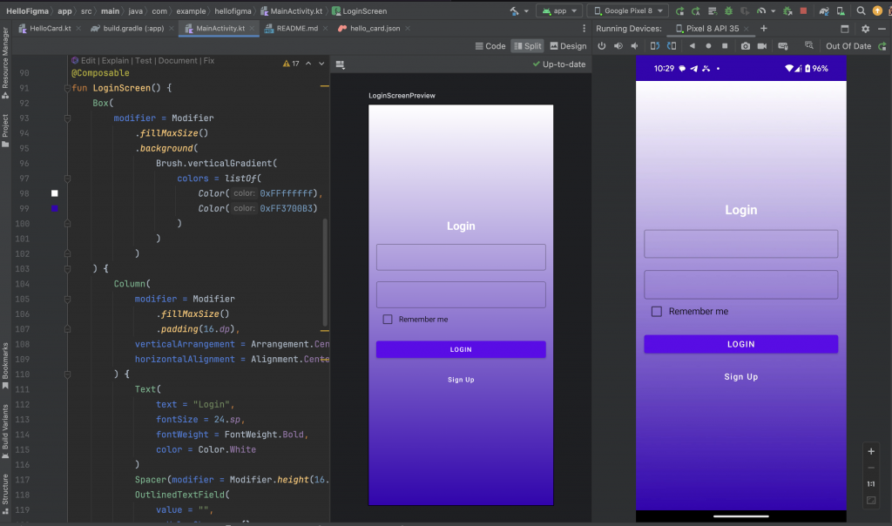The image size is (892, 526).
Task: Click the Search Everywhere magnifier icon
Action: coord(861,10)
